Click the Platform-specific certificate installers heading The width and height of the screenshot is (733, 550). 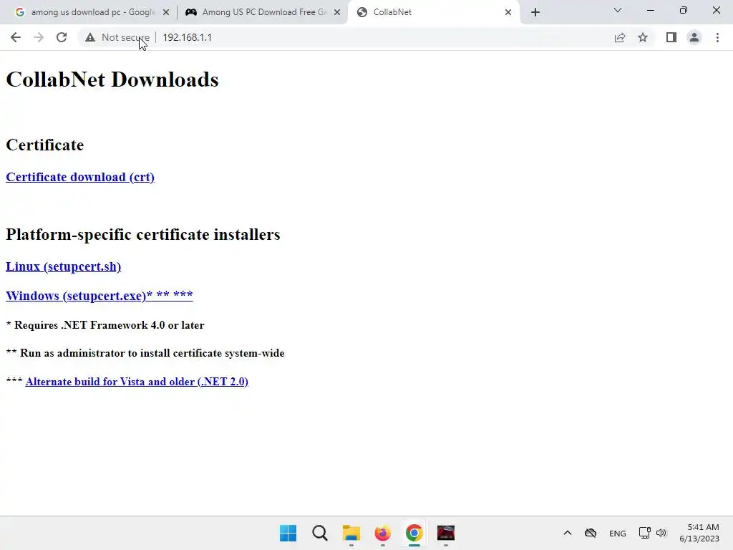(x=143, y=234)
